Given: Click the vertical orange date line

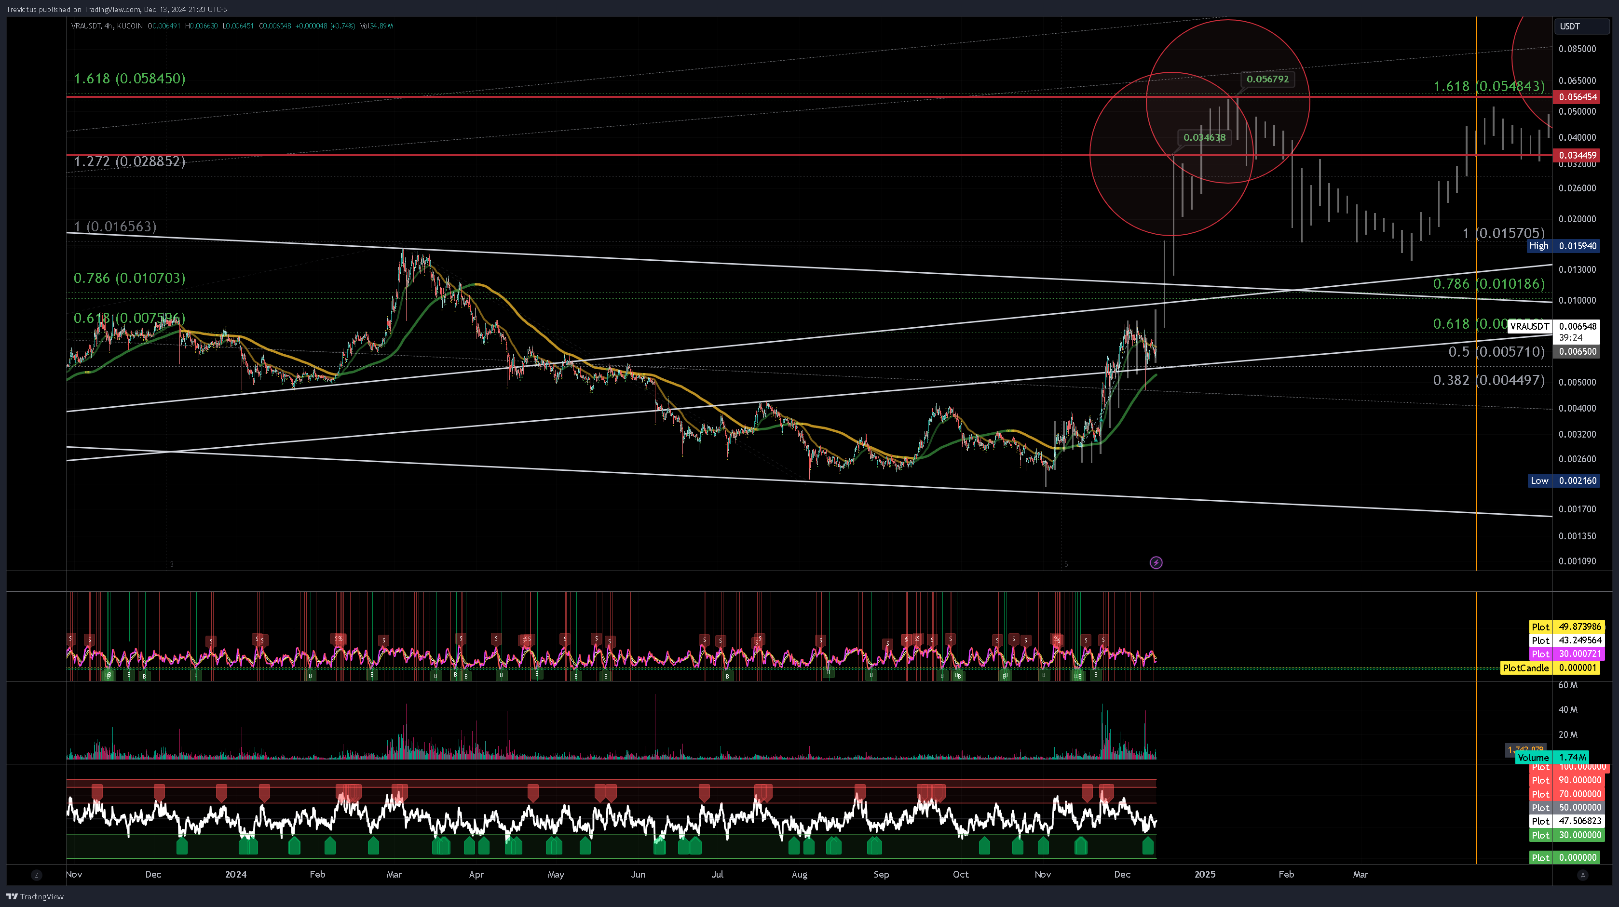Looking at the screenshot, I should coord(1476,440).
